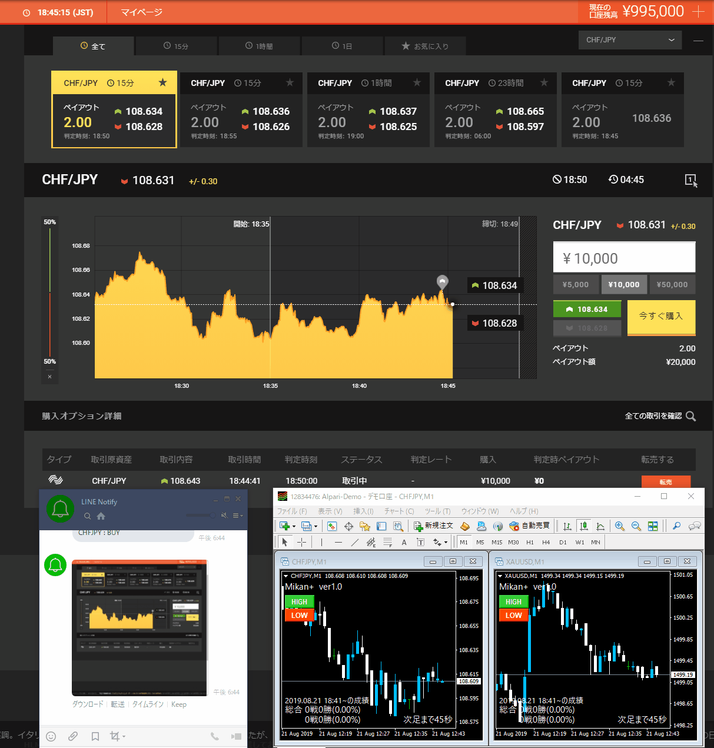The width and height of the screenshot is (714, 748).
Task: Open Data Window crosshair-target icon in MetaTrader
Action: [348, 526]
